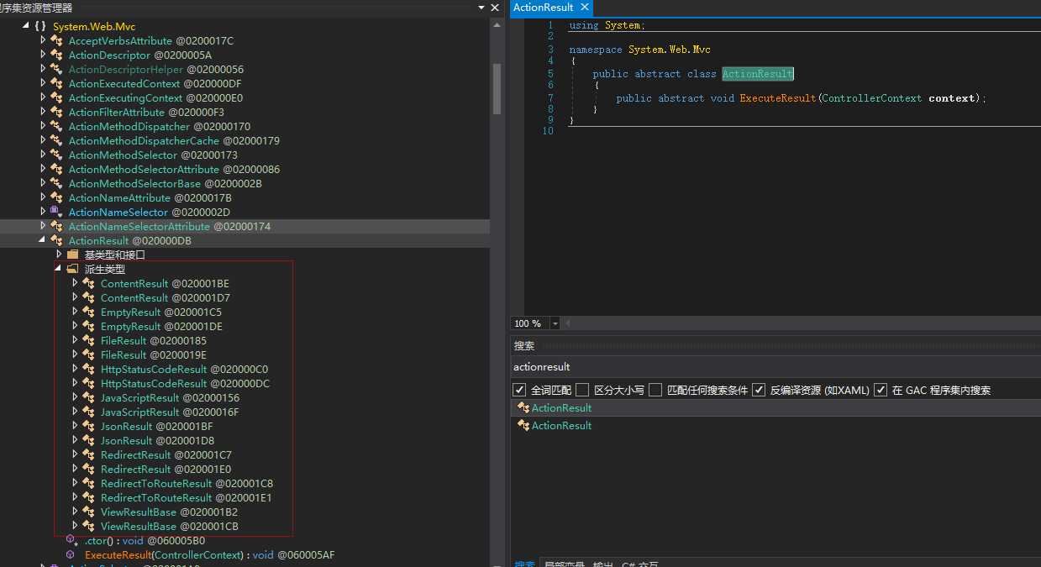Click the class icon of AcceptVerbsAttribute
This screenshot has height=567, width=1041.
[x=56, y=41]
